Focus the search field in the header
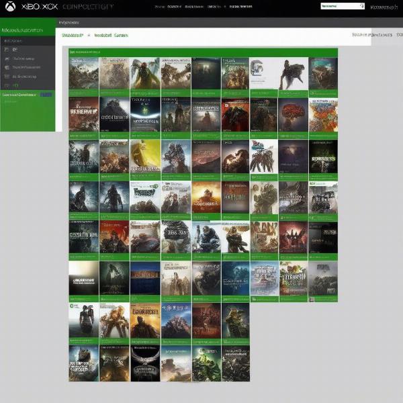403x403 pixels. [343, 6]
